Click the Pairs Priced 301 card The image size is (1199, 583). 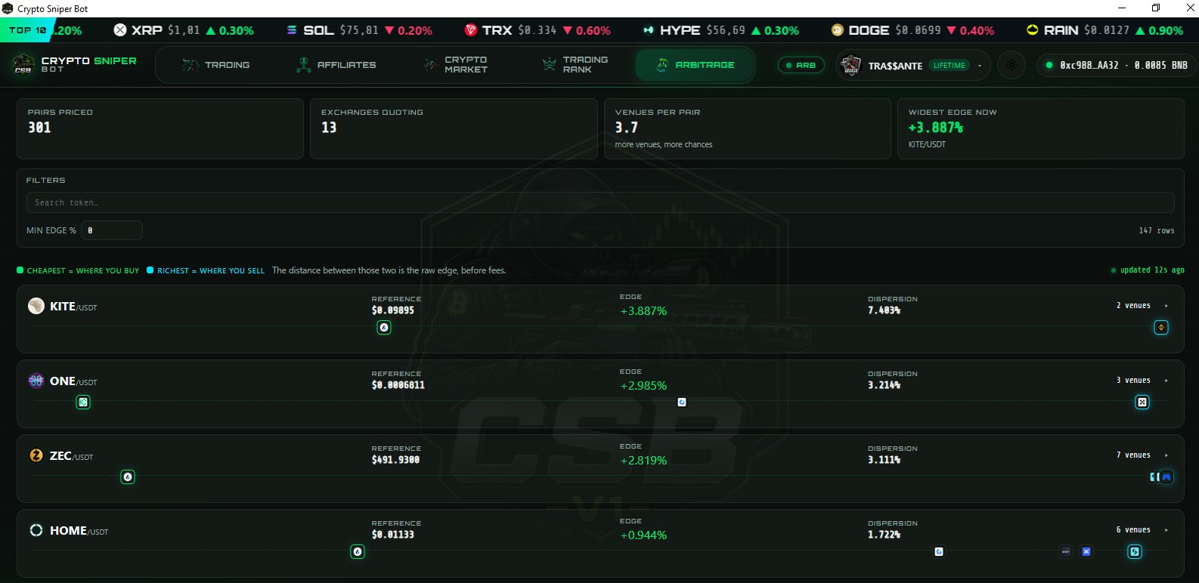click(160, 129)
